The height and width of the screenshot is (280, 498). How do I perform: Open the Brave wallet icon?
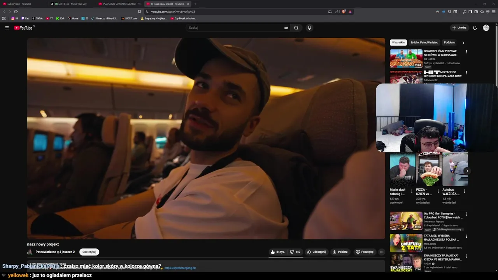(476, 12)
